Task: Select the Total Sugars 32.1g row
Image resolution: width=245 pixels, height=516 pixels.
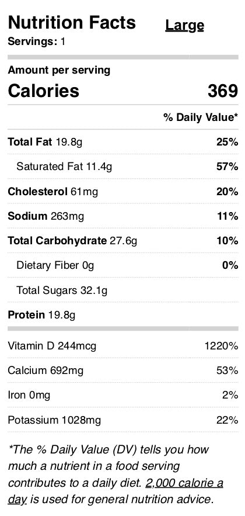Action: pos(123,290)
